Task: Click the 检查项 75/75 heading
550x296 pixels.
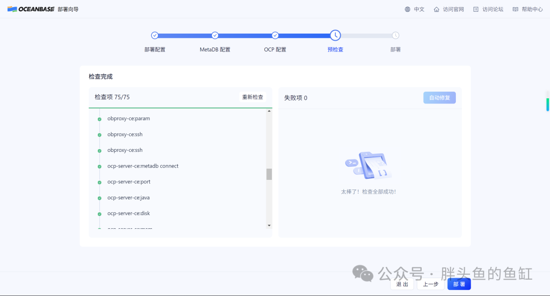Action: tap(112, 97)
